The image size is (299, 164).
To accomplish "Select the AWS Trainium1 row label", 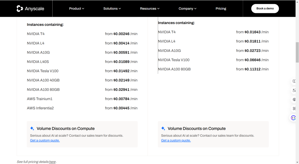I will [40, 99].
